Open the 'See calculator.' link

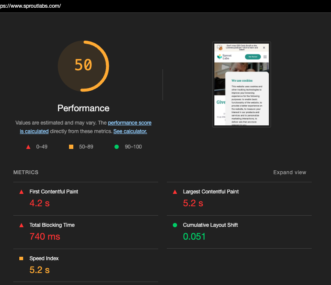[x=130, y=131]
